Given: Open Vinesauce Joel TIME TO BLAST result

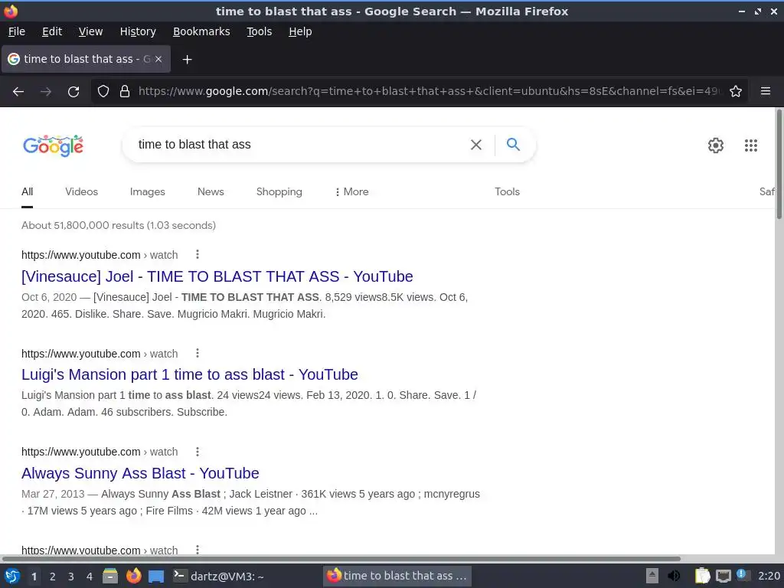Looking at the screenshot, I should [x=217, y=276].
